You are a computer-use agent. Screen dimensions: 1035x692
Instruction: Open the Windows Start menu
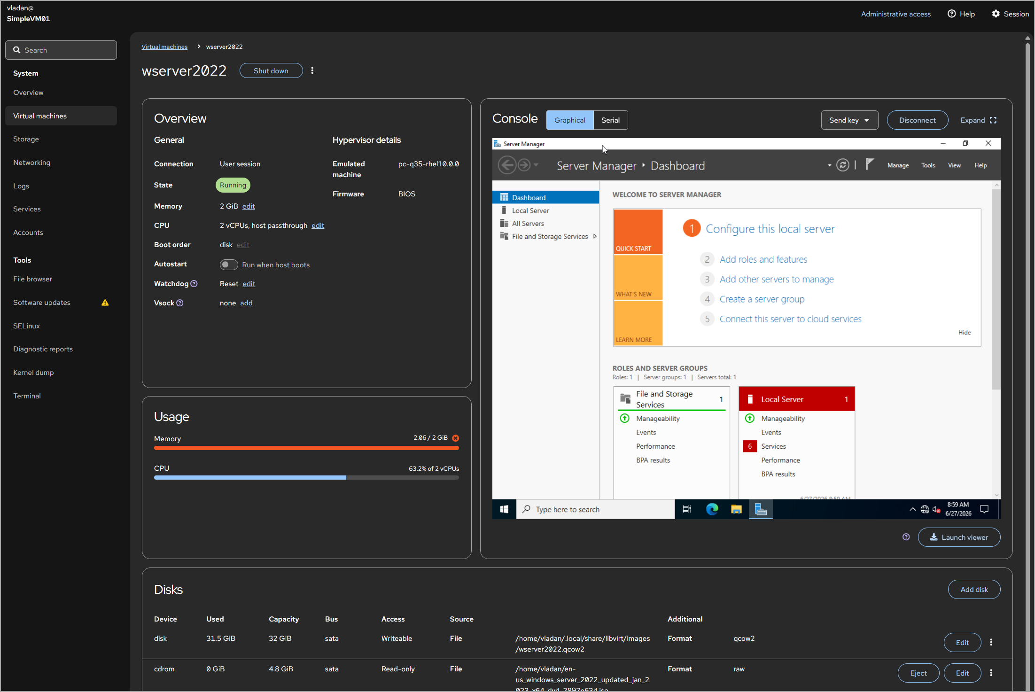point(504,509)
